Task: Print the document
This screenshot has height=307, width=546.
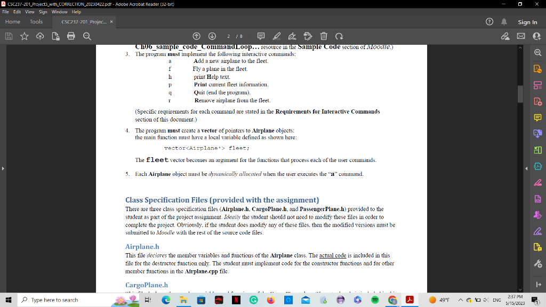Action: (x=71, y=36)
